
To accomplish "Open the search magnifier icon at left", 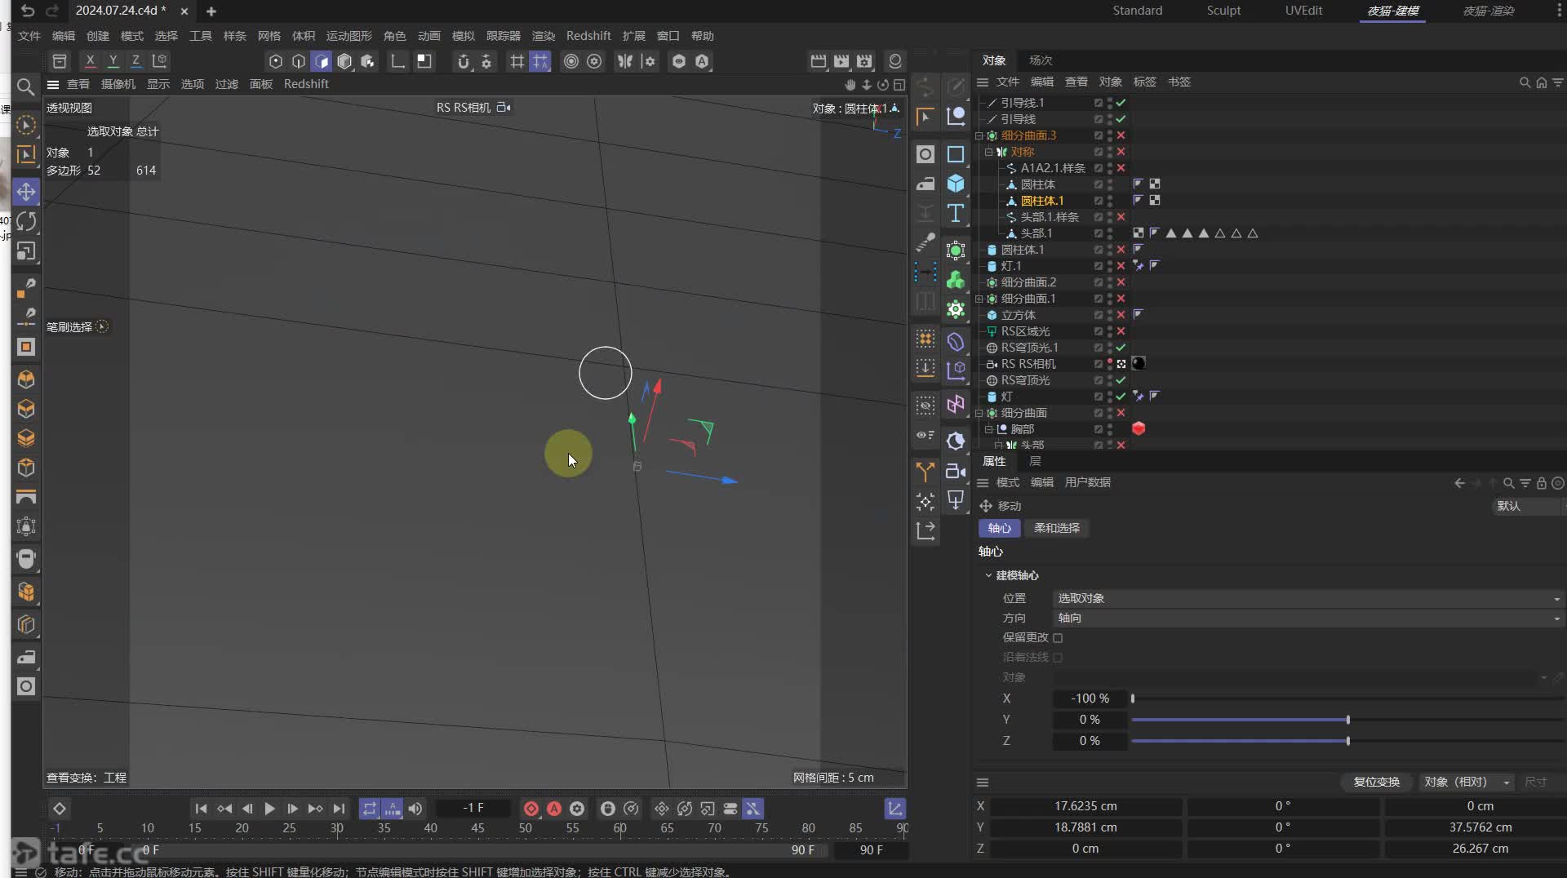I will pyautogui.click(x=25, y=86).
